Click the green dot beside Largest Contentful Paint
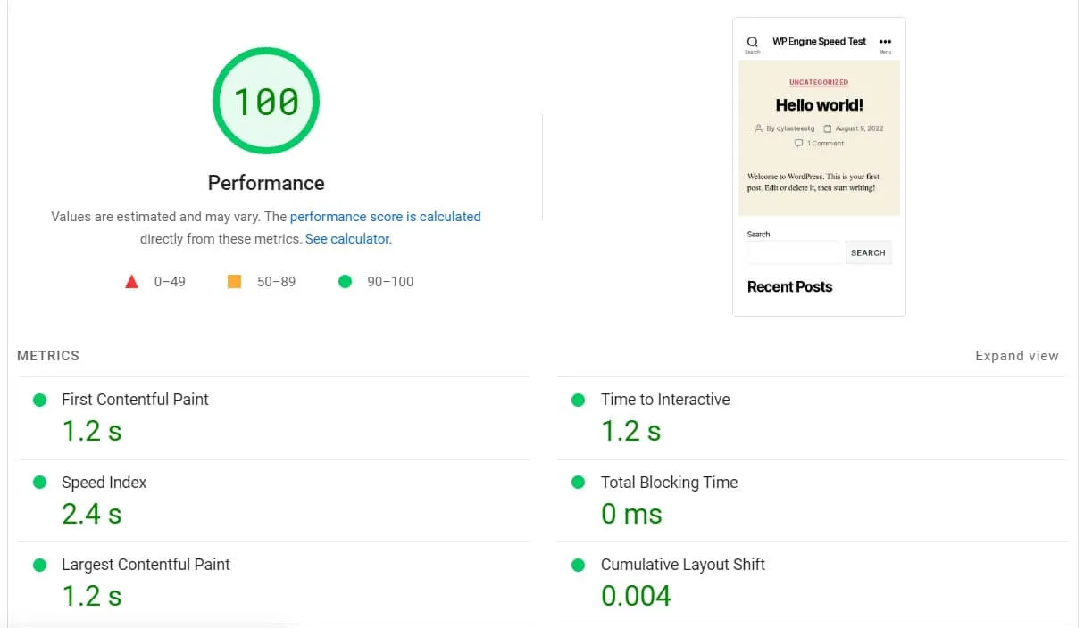This screenshot has width=1084, height=628. pyautogui.click(x=39, y=565)
